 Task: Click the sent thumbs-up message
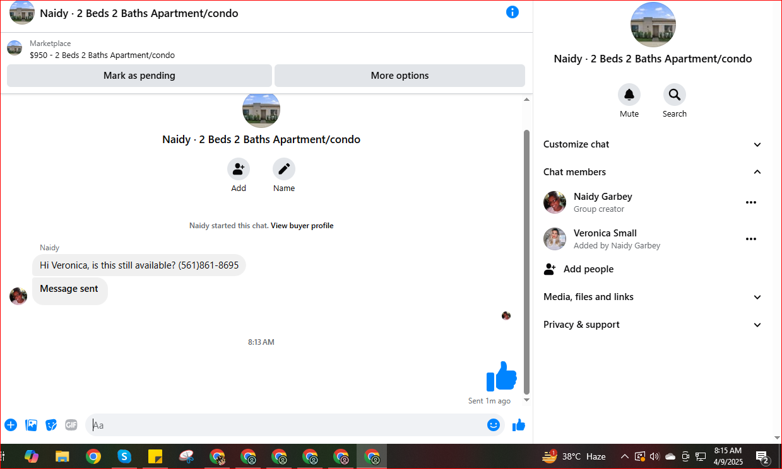(502, 376)
